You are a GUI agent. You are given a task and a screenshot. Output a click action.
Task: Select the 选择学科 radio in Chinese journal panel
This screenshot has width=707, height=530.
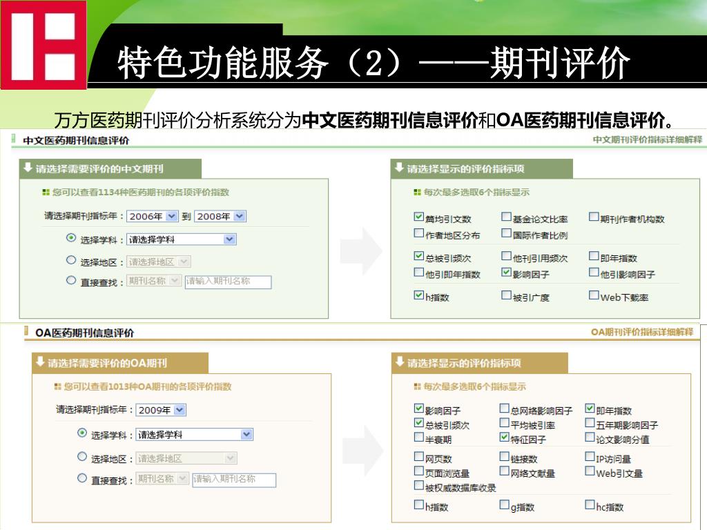point(71,237)
